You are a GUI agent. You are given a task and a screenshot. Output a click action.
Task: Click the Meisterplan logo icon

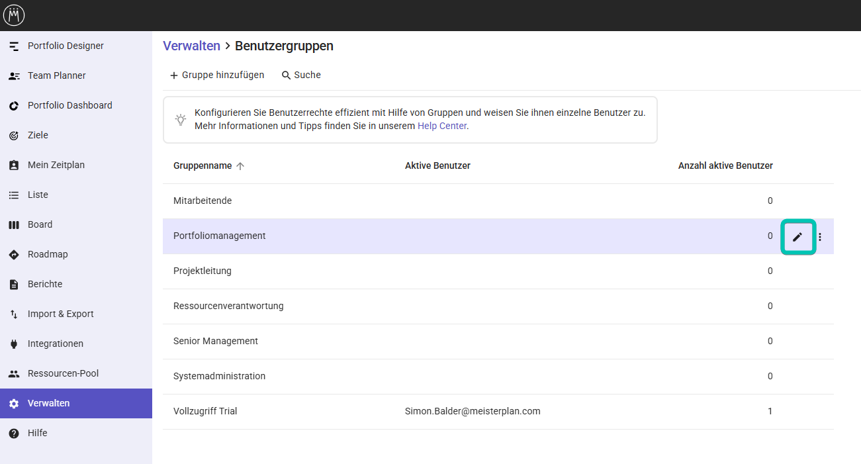tap(14, 15)
